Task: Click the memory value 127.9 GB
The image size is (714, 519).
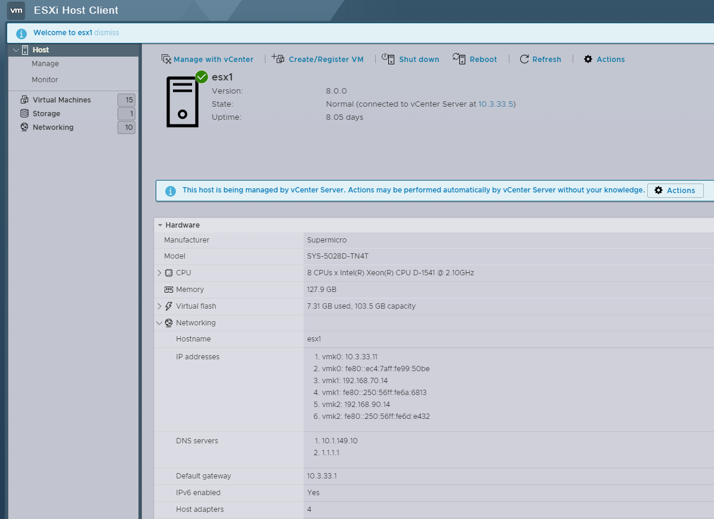Action: [x=322, y=290]
